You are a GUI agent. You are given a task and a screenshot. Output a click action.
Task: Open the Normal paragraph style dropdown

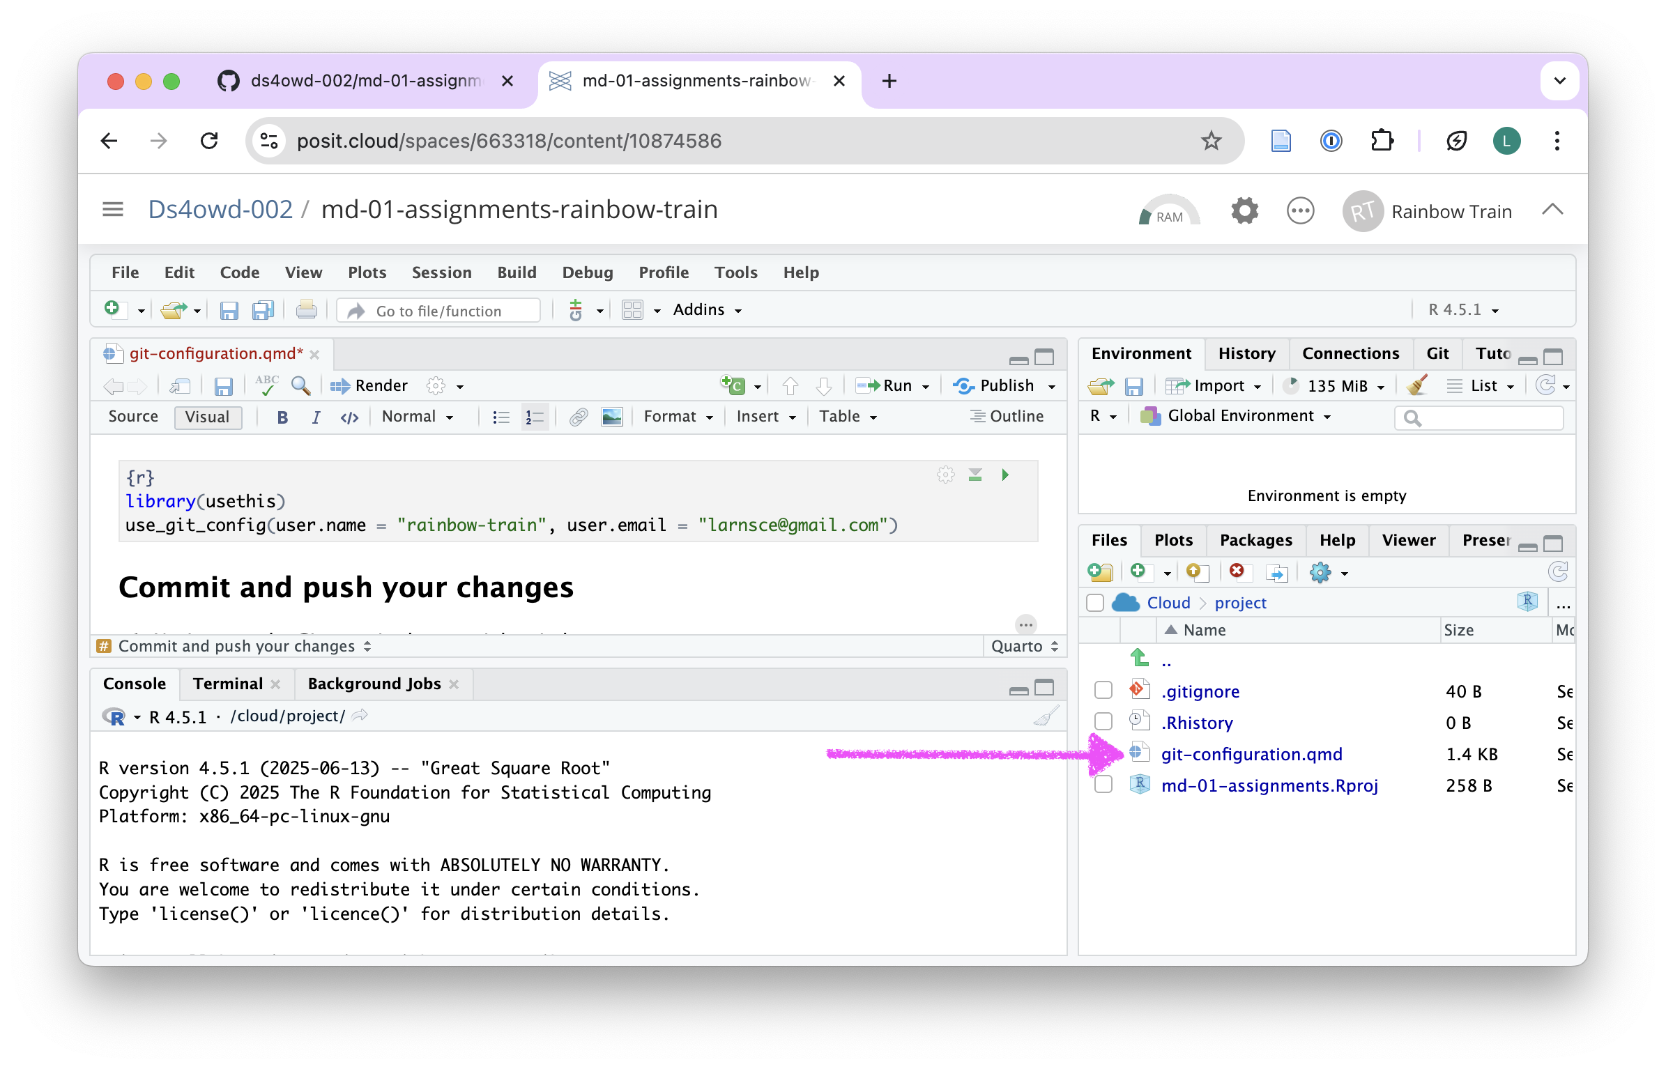tap(417, 417)
